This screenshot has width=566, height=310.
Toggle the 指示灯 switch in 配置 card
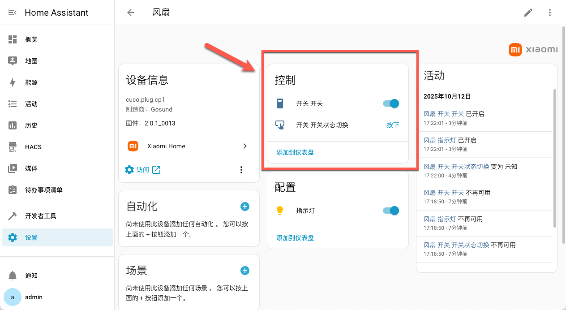pyautogui.click(x=390, y=211)
